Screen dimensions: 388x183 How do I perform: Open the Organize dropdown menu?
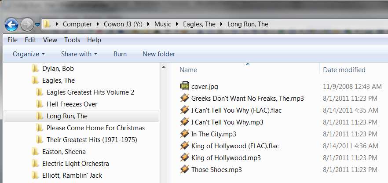click(29, 54)
